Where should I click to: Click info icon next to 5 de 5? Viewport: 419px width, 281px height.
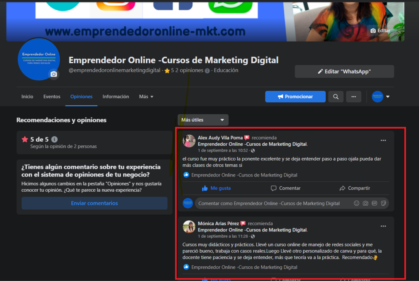(x=54, y=139)
